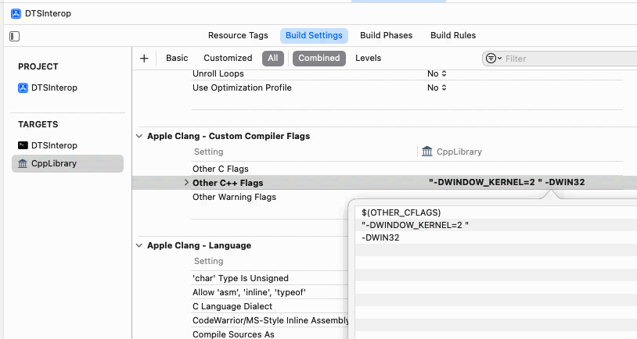Click the DTSInterop project blueprint icon in the sidebar
637x339 pixels.
point(23,87)
